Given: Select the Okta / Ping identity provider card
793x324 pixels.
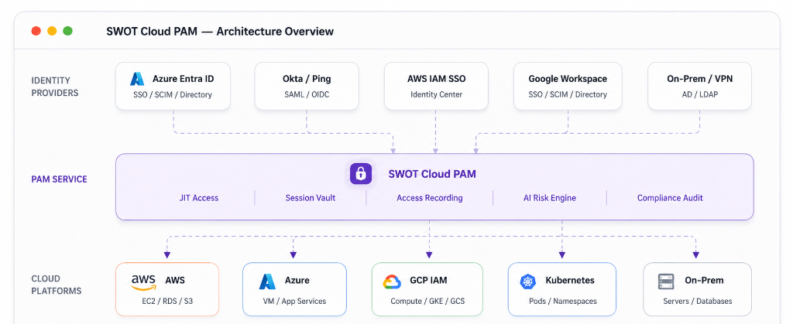Looking at the screenshot, I should (x=307, y=86).
